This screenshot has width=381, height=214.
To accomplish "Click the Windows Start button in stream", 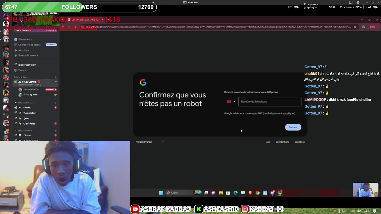I will (161, 193).
